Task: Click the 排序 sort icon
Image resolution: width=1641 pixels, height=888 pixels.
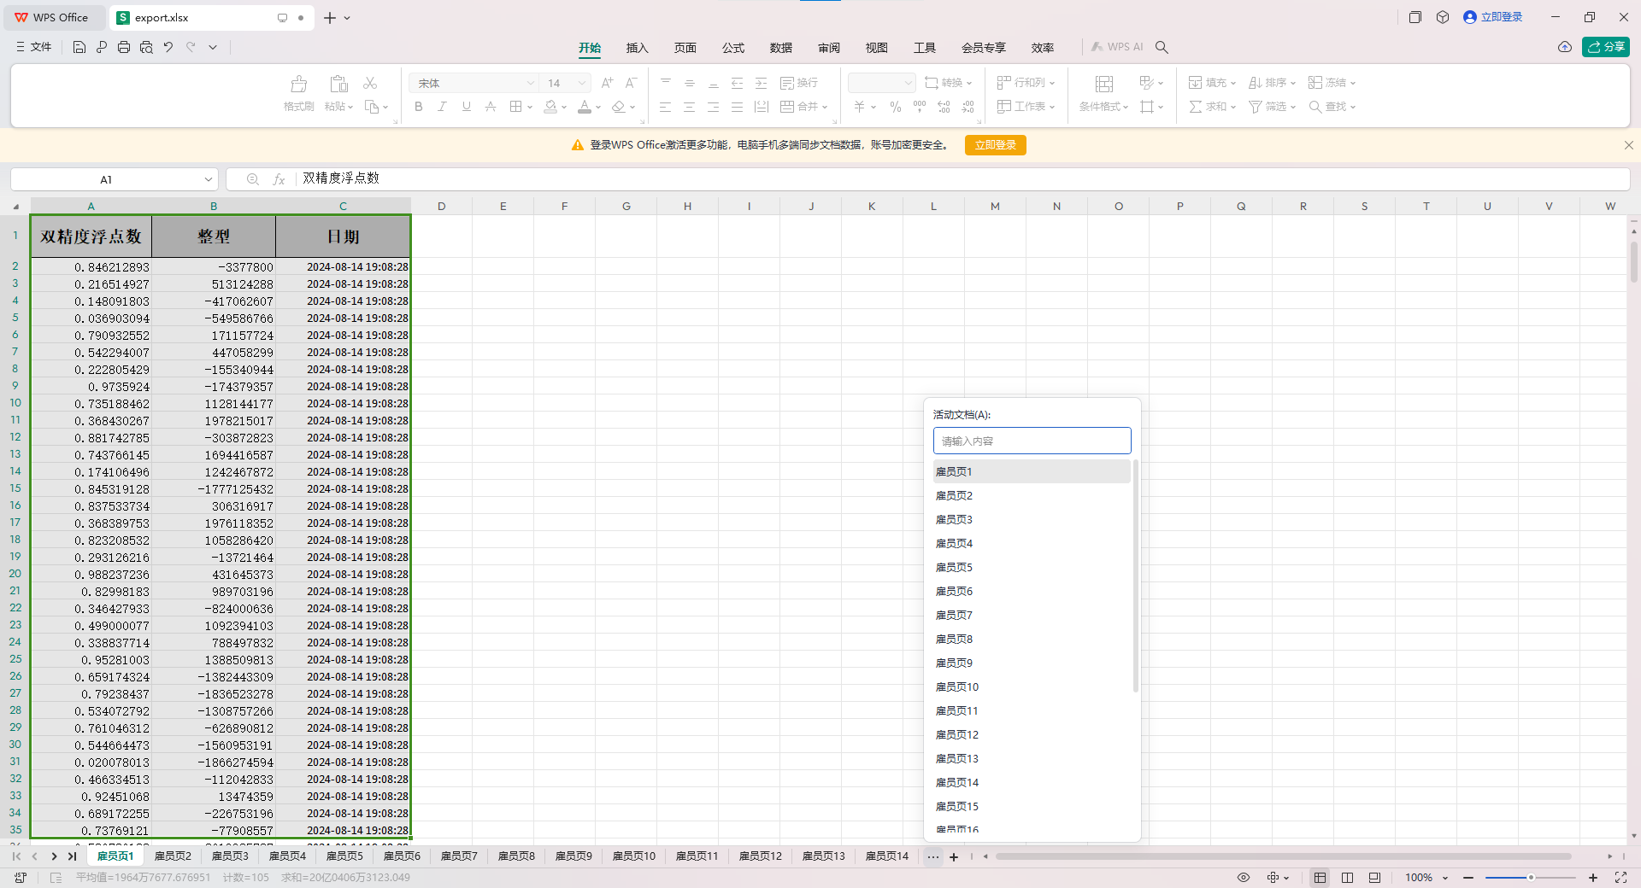Action: [x=1255, y=83]
